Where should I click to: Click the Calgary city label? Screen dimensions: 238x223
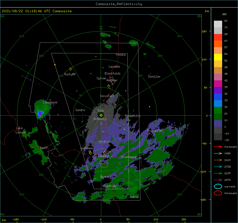(103, 156)
